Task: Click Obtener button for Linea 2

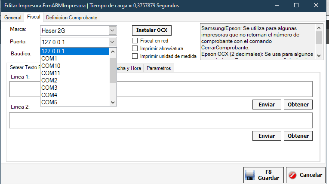Action: pos(298,136)
